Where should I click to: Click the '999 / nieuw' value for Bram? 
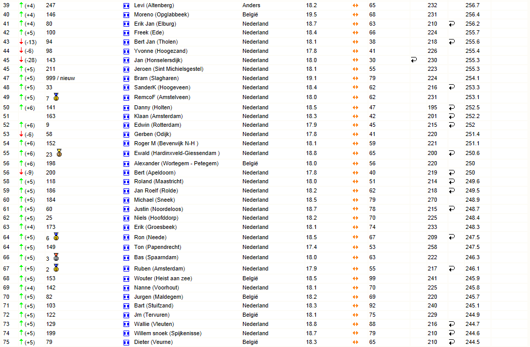[60, 78]
